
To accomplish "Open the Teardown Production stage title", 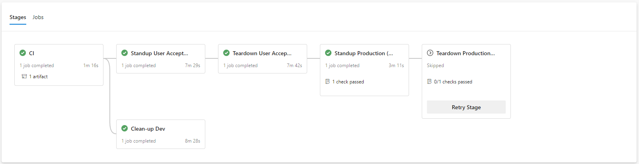I will (x=466, y=53).
